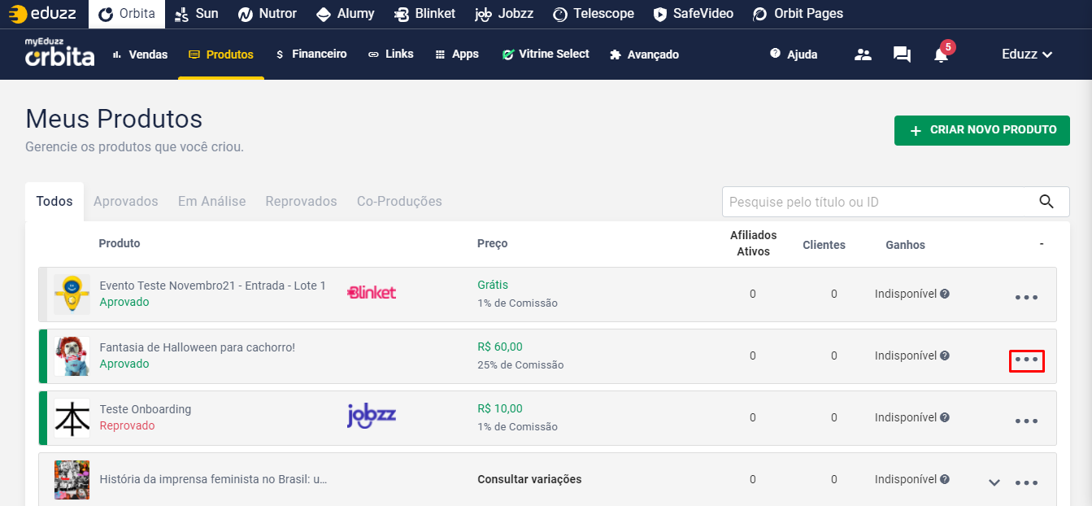
Task: Expand variations of História da imprensa feminista
Action: [994, 482]
